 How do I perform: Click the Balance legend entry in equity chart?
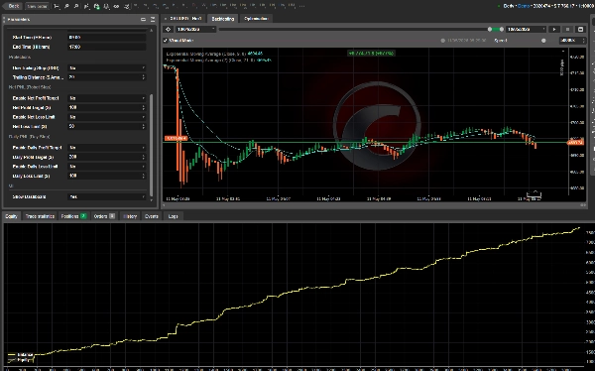click(21, 355)
